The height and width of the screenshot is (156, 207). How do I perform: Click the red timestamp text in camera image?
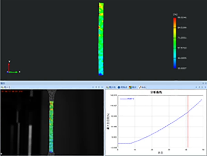[12, 91]
